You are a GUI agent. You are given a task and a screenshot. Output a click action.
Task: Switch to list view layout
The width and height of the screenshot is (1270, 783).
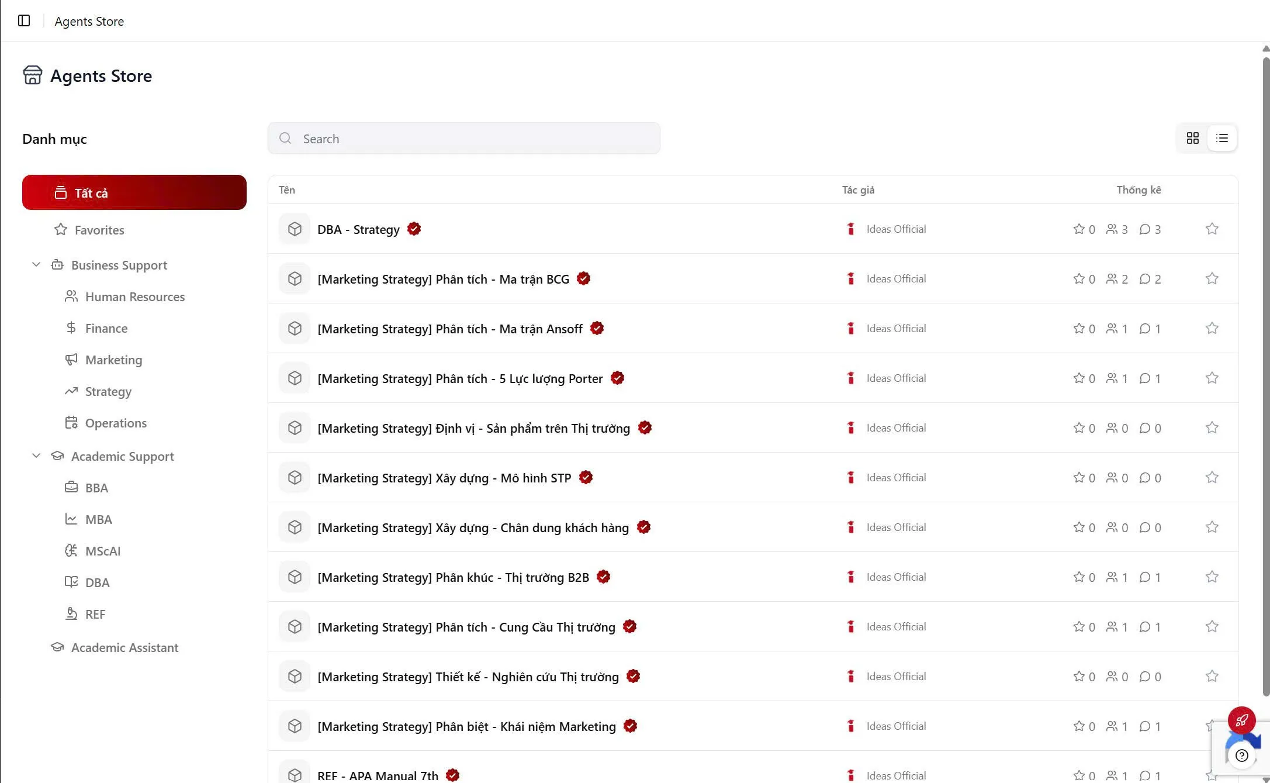click(1222, 138)
